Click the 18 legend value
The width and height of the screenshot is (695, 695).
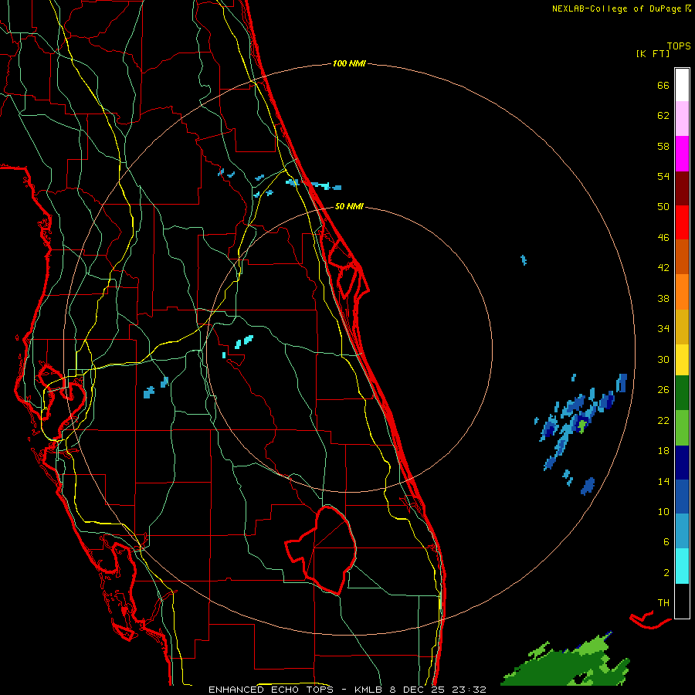coord(663,450)
